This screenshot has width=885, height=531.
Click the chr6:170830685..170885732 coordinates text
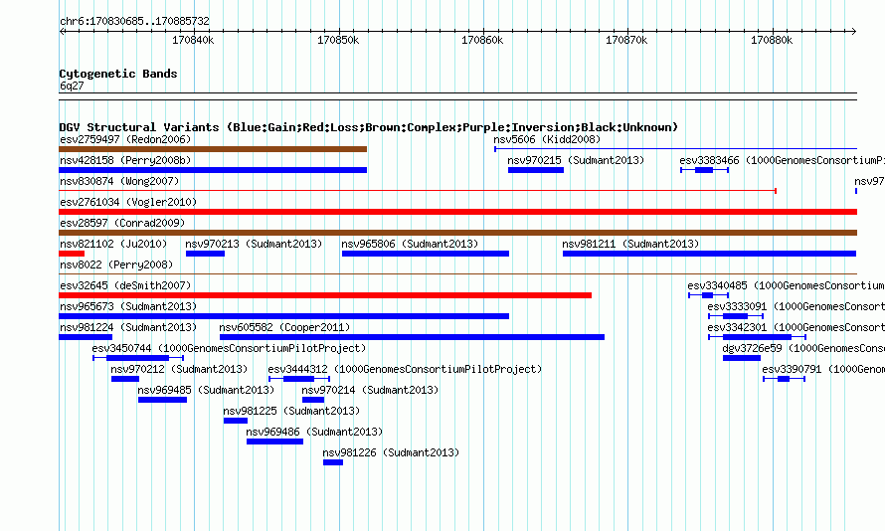pos(134,22)
